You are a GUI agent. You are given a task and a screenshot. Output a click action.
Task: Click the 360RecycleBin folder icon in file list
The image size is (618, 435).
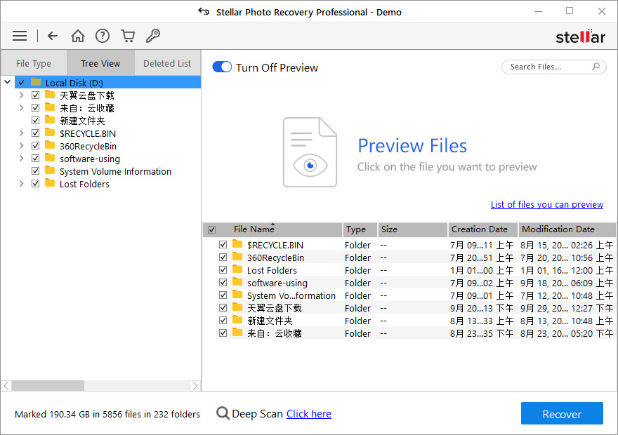coord(237,257)
